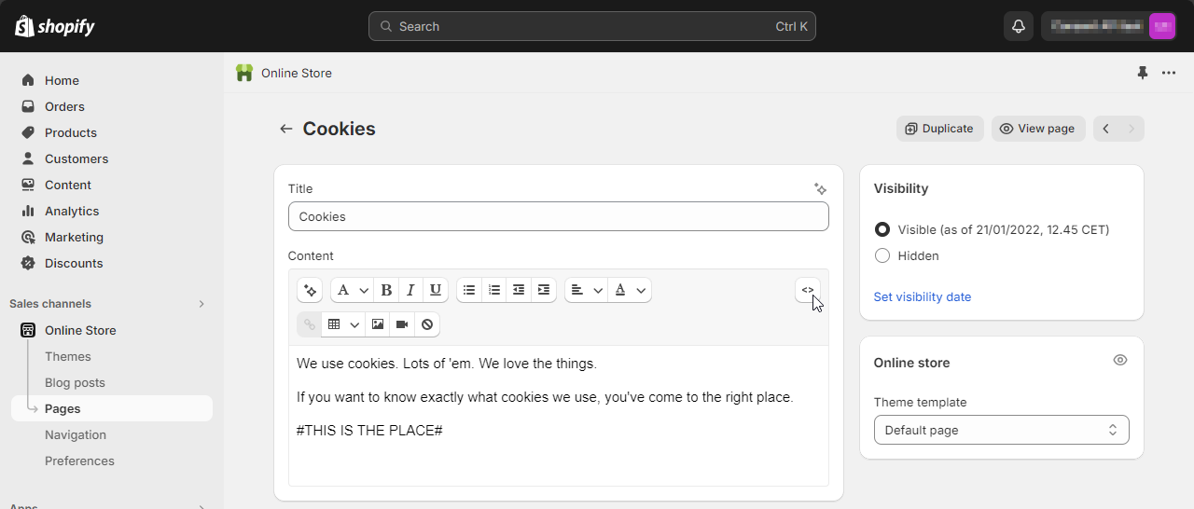Insert a bulleted list
1194x509 pixels.
coord(469,290)
